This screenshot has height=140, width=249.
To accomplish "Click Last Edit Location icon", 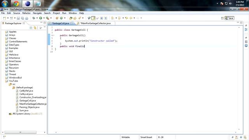I will click(x=126, y=18).
